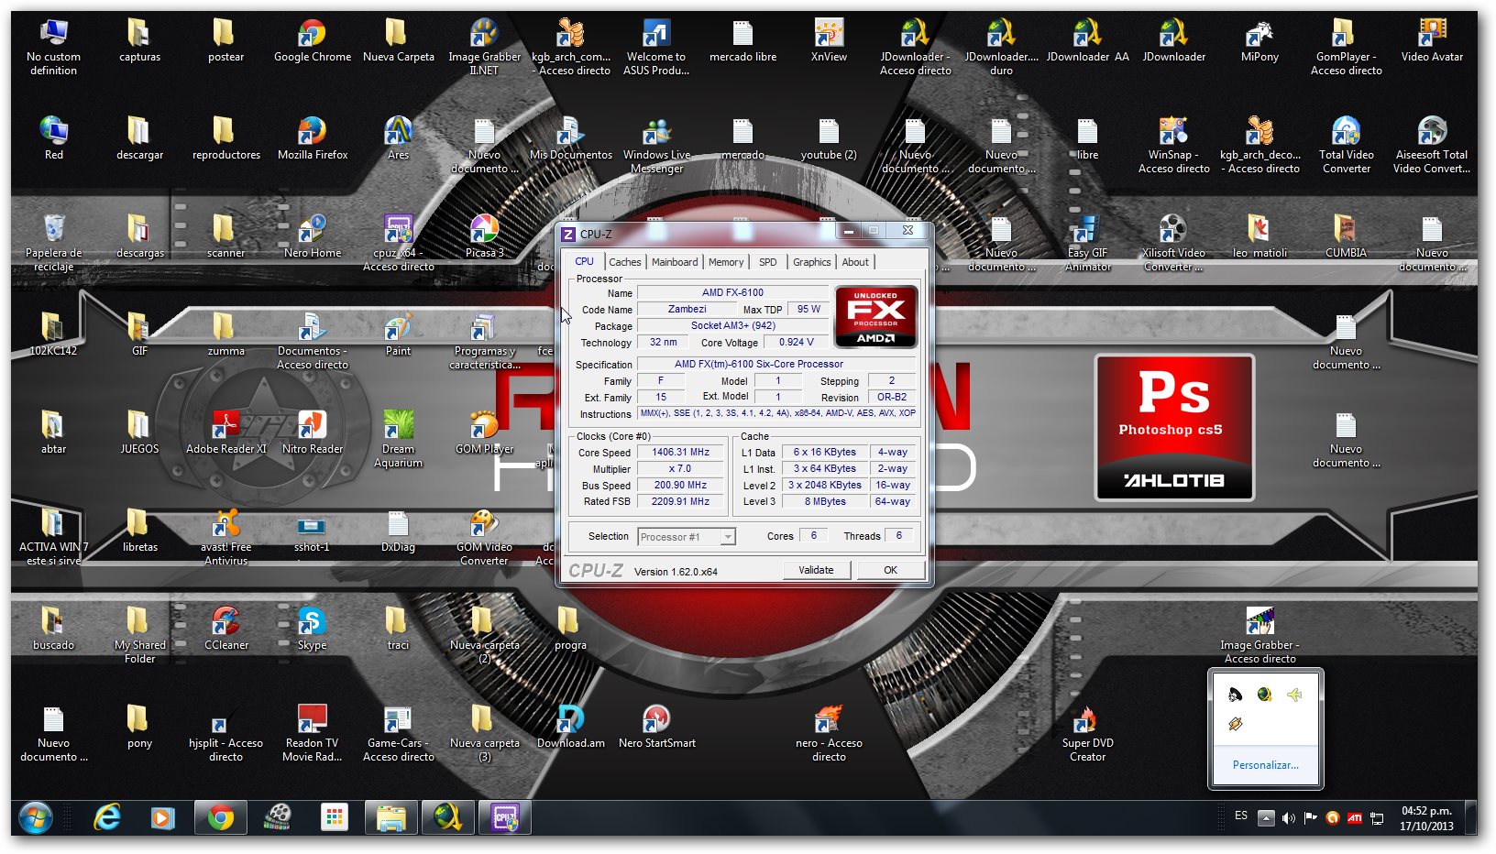Click the AMD FX-6100 name field
Screen dimensions: 1496x854
pyautogui.click(x=732, y=293)
